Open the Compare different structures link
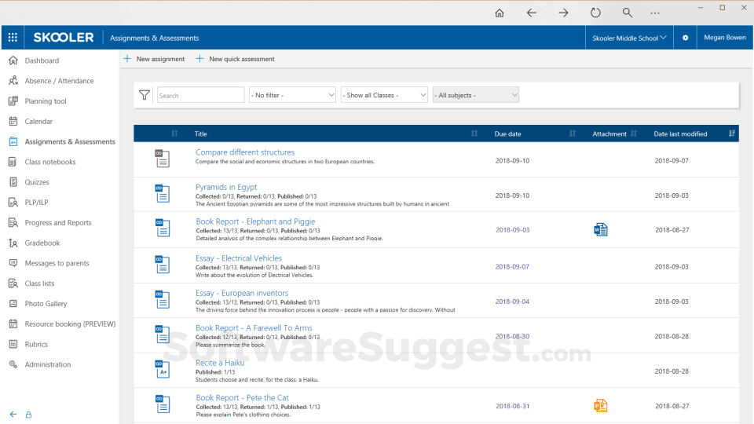The height and width of the screenshot is (424, 754). pos(245,152)
